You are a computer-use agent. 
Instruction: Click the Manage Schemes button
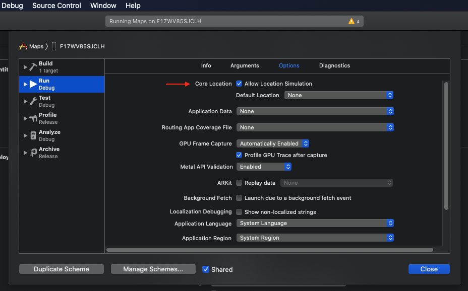[x=153, y=269]
